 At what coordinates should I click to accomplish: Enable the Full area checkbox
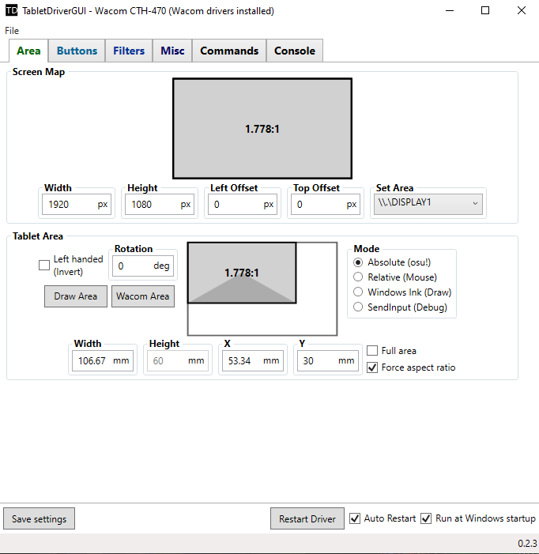tap(372, 350)
